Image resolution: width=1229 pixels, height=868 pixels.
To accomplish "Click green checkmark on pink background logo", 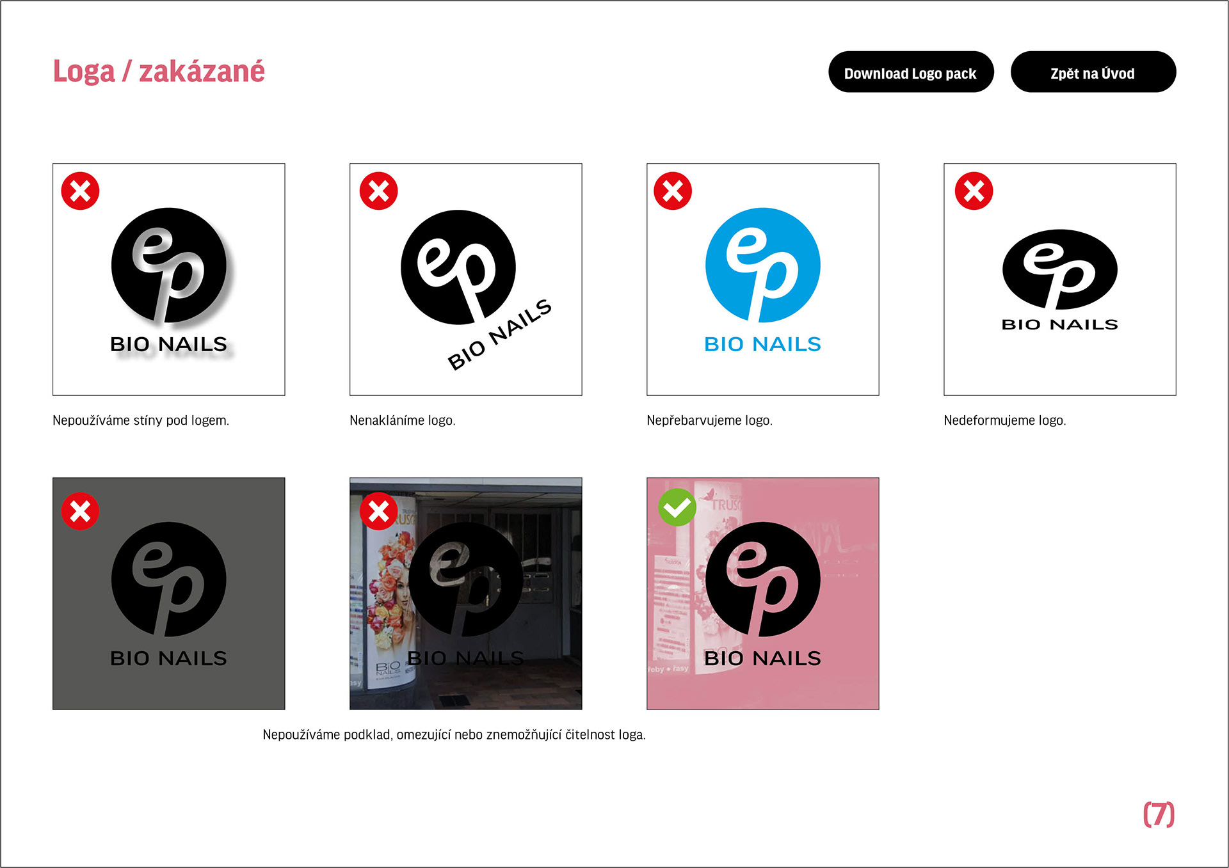I will pos(677,507).
